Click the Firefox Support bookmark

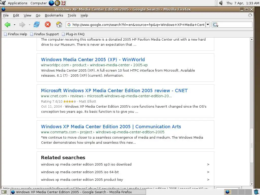point(44,34)
